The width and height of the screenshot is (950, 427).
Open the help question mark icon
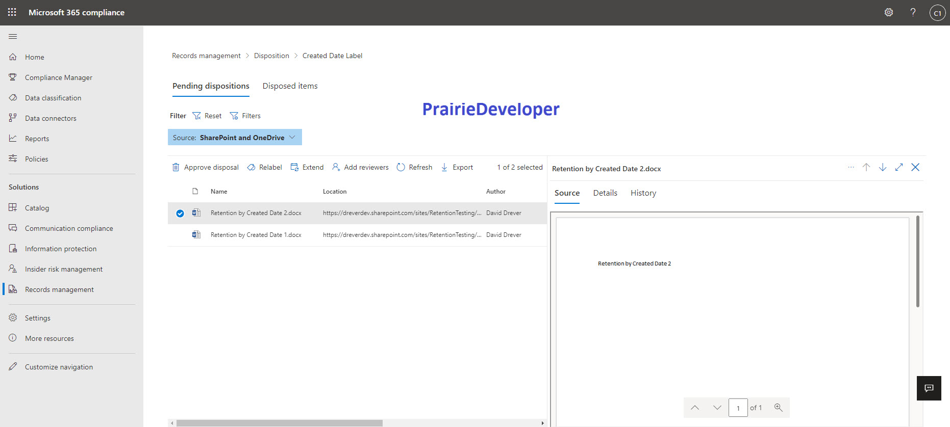tap(913, 12)
